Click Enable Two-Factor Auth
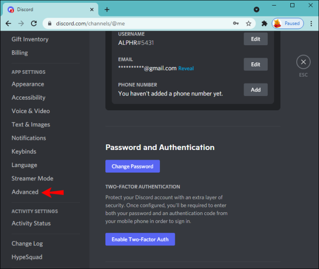Screen dimensions: 319x269 coord(140,239)
